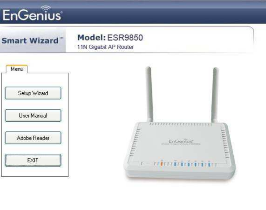Click the dark blue header banner beside the logo
The width and height of the screenshot is (266, 210).
coord(163,15)
